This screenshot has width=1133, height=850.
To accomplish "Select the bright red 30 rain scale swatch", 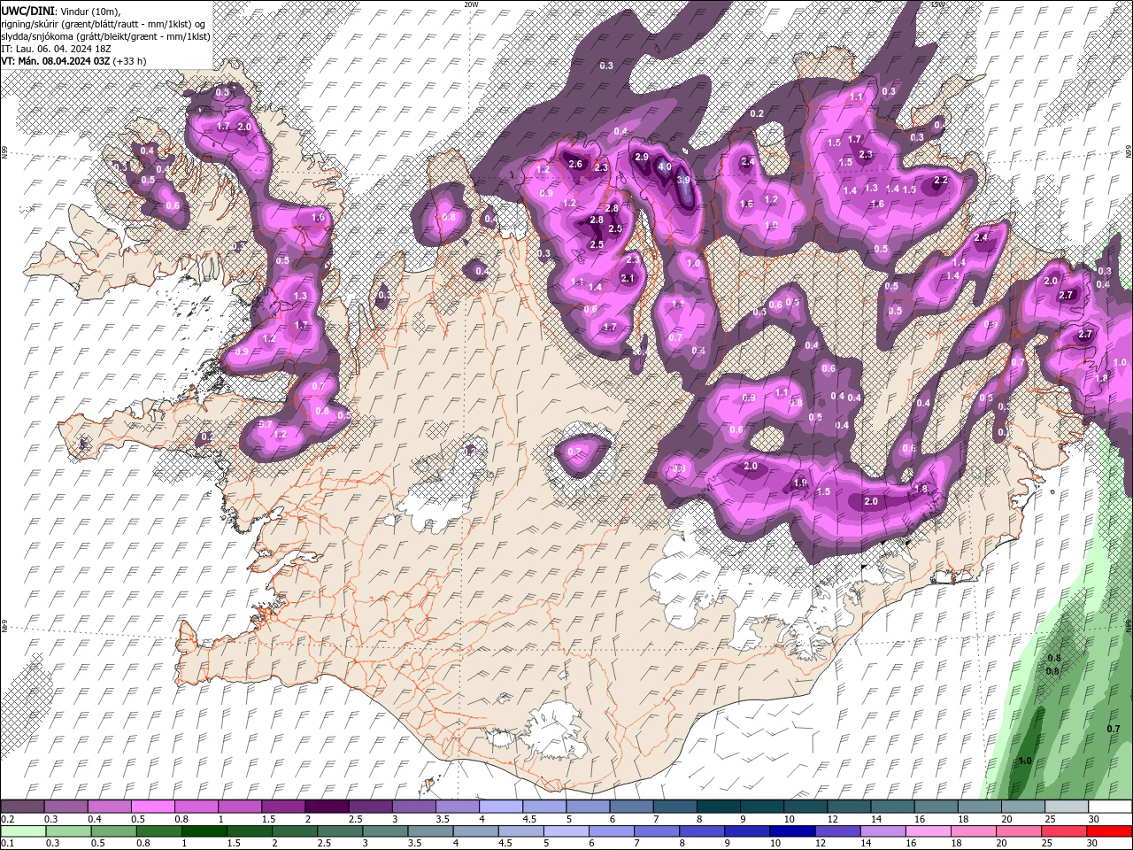I will (1109, 831).
